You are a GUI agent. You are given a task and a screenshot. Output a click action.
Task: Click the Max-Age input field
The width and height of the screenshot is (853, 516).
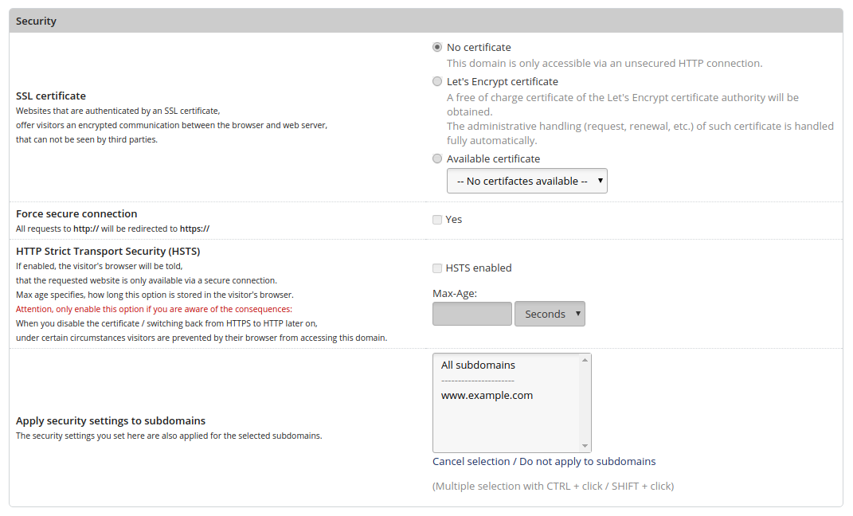[x=471, y=314]
